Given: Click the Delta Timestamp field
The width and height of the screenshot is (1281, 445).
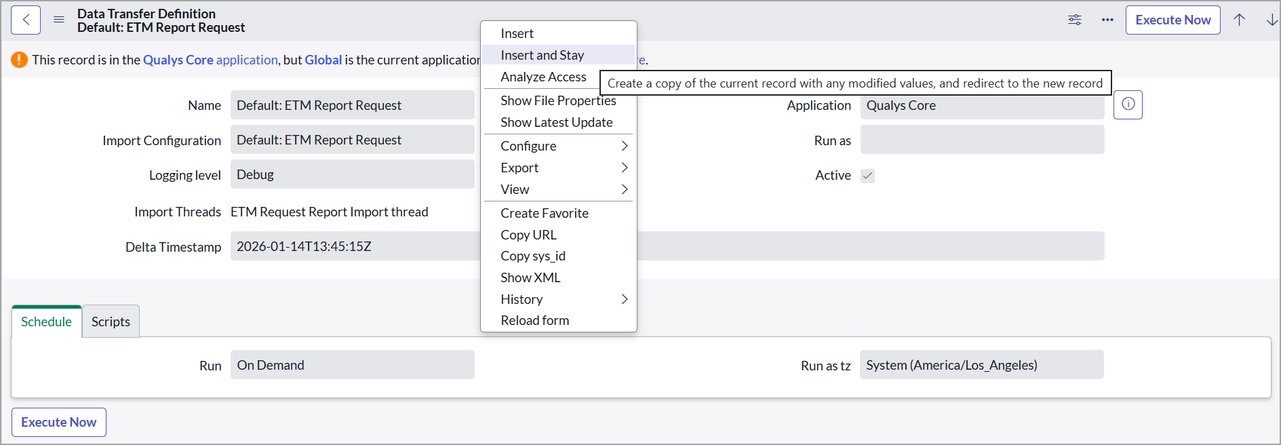Looking at the screenshot, I should [x=667, y=246].
